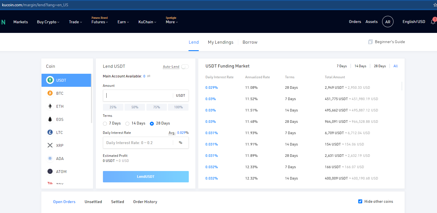This screenshot has height=213, width=437.
Task: Expand the Buy Crypto menu
Action: [x=48, y=22]
